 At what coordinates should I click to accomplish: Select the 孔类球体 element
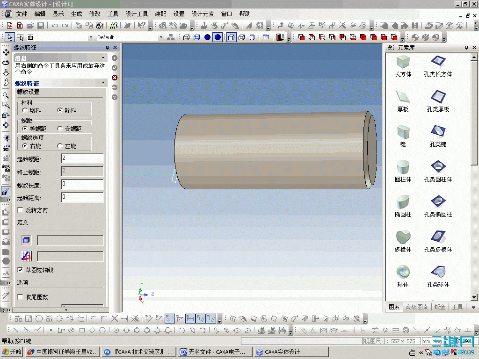pos(438,277)
